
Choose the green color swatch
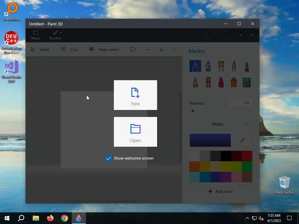247,167
